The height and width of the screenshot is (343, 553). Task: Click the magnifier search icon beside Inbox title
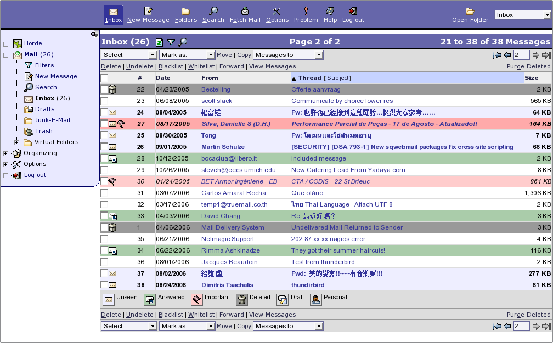183,42
